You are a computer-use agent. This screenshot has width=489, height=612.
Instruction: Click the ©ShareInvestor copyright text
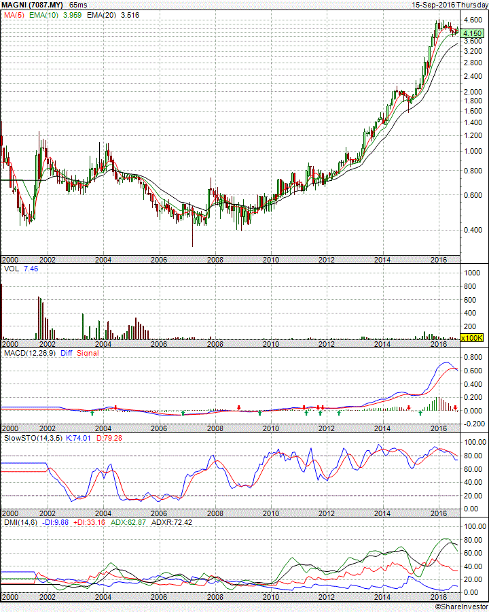pos(461,607)
